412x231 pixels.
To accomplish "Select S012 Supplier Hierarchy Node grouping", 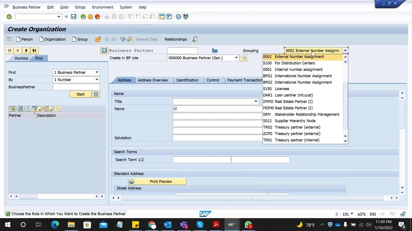I will coord(303,121).
